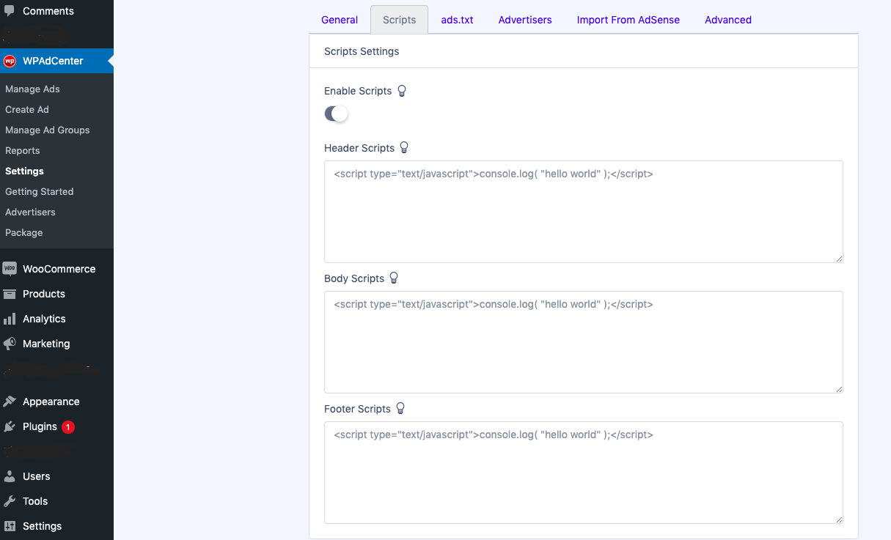Open the Advanced settings tab
Image resolution: width=891 pixels, height=540 pixels.
coord(727,20)
